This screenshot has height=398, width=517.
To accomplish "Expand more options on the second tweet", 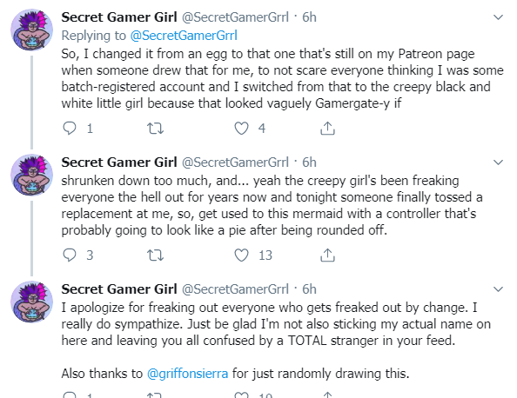I will click(498, 163).
